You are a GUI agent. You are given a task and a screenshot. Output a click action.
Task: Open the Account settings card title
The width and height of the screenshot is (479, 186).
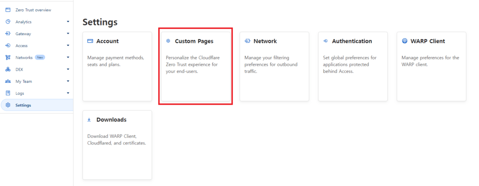(108, 41)
